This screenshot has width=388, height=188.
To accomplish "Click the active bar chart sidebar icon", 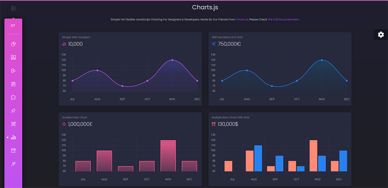I will pos(14,137).
